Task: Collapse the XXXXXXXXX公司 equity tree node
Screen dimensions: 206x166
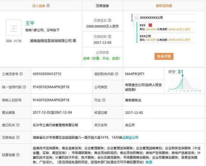Action: click(x=136, y=18)
